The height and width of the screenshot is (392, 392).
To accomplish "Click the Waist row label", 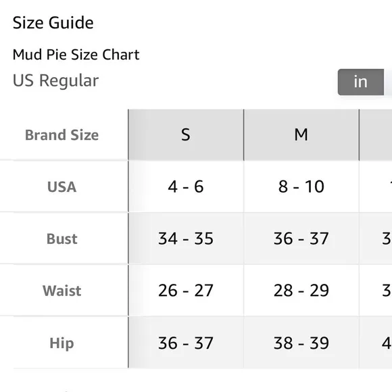I will (62, 291).
